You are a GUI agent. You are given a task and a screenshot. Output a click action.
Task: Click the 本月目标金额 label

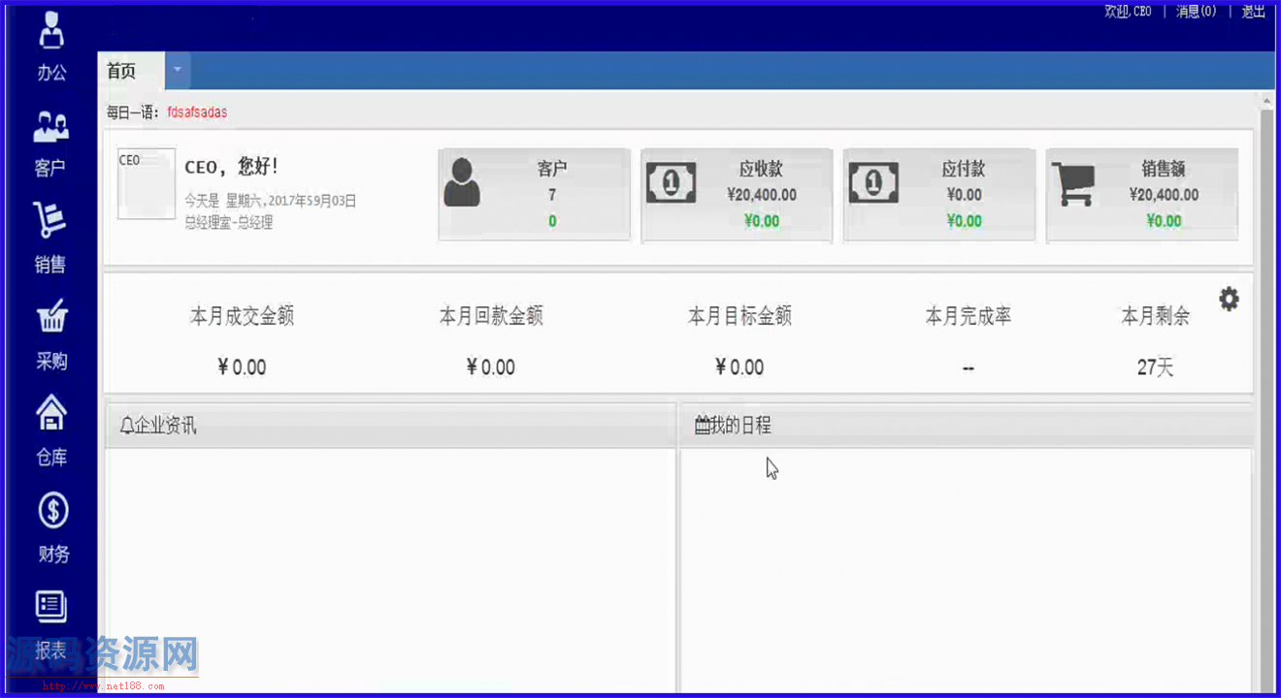tap(739, 316)
